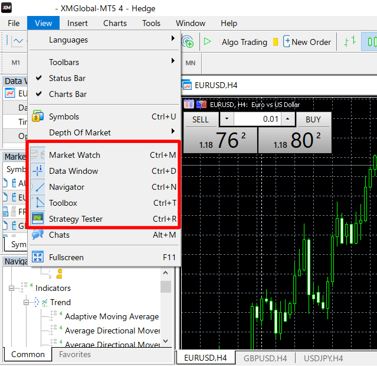
Task: Toggle the Toolbox panel
Action: (104, 203)
